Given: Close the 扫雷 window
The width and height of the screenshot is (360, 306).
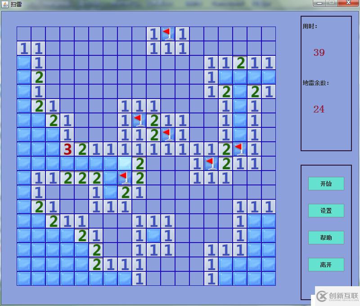Looking at the screenshot, I should (348, 3).
